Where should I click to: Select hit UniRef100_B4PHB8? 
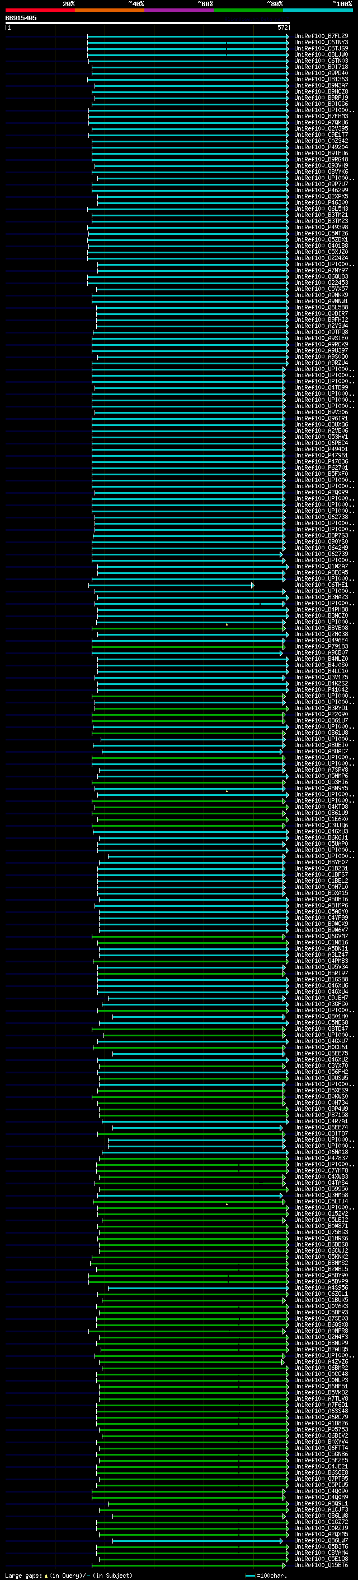point(321,609)
